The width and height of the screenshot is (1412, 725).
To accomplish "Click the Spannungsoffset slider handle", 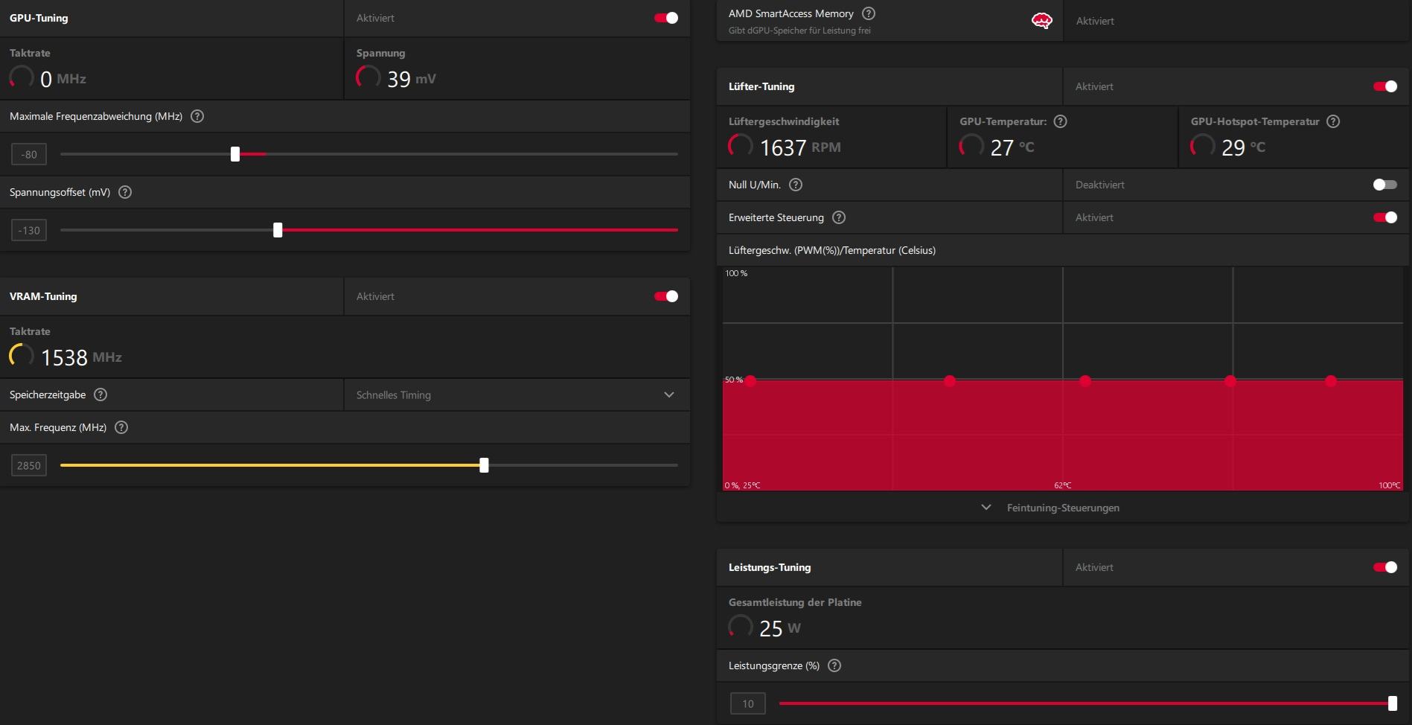I will (278, 230).
